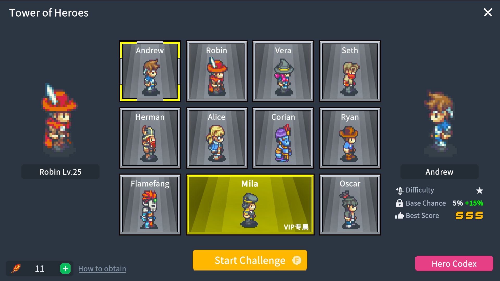Viewport: 500px width, 281px height.
Task: Choose the Oscar hero tile
Action: pos(350,205)
